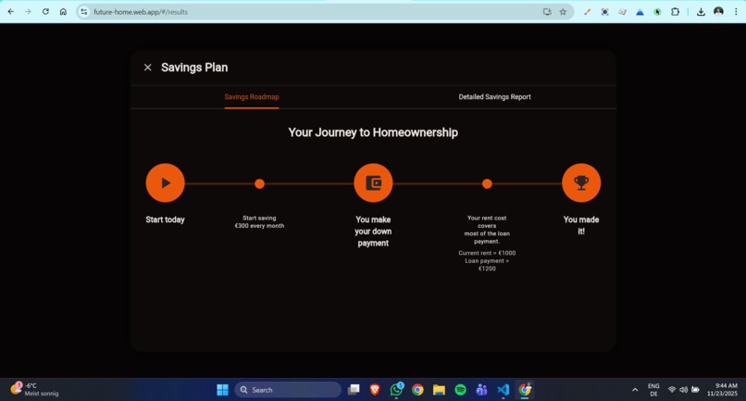
Task: Click the Start today play icon
Action: (x=165, y=182)
